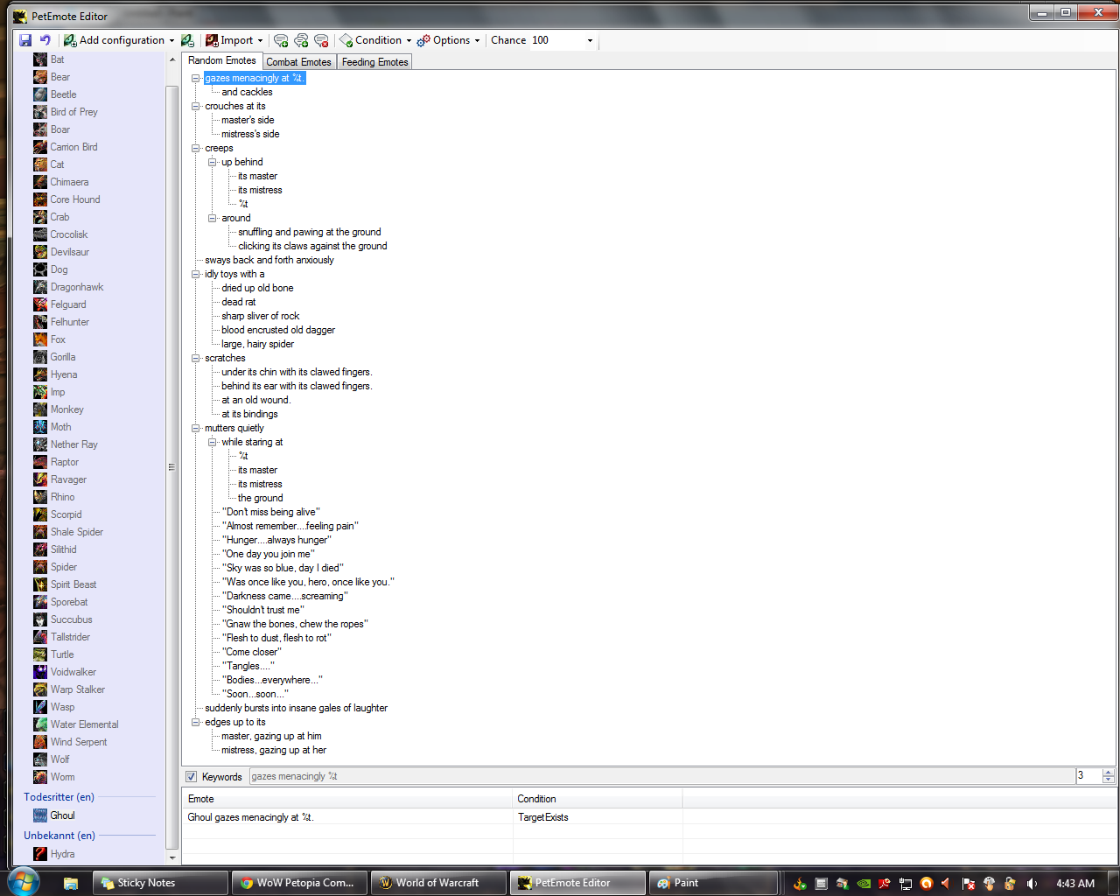Collapse the 'around' tree node
The width and height of the screenshot is (1120, 896).
pos(213,218)
